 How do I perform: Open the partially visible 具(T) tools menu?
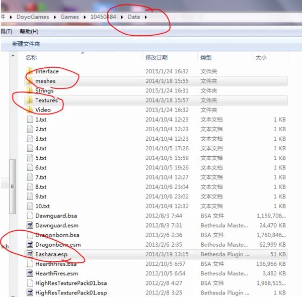point(7,31)
